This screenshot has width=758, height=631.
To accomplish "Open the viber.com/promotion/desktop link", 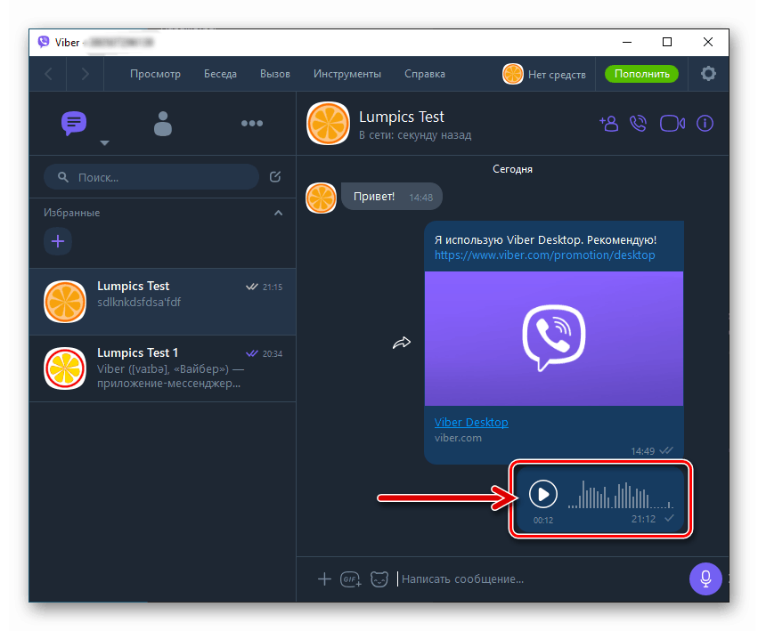I will click(545, 255).
